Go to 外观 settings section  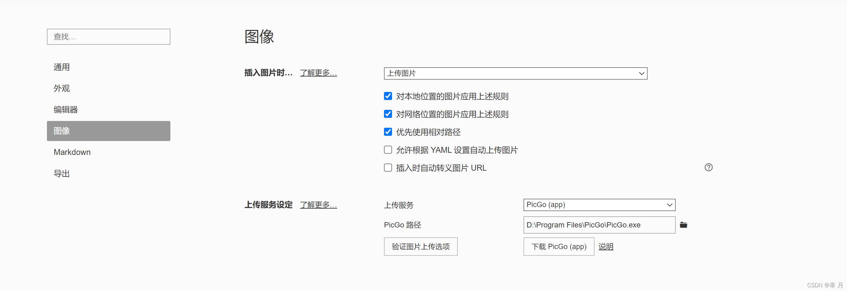pyautogui.click(x=109, y=89)
